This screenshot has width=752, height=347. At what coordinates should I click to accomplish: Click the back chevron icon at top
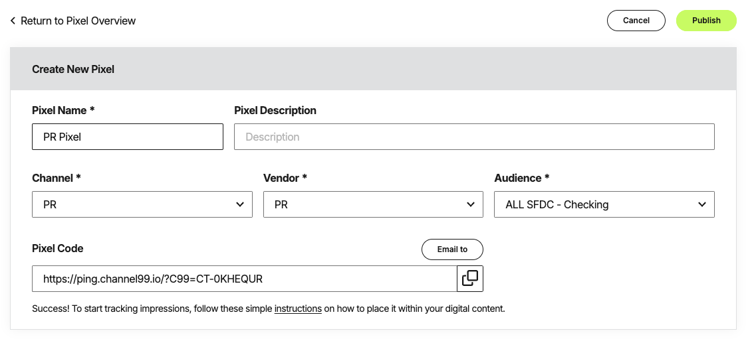point(13,21)
